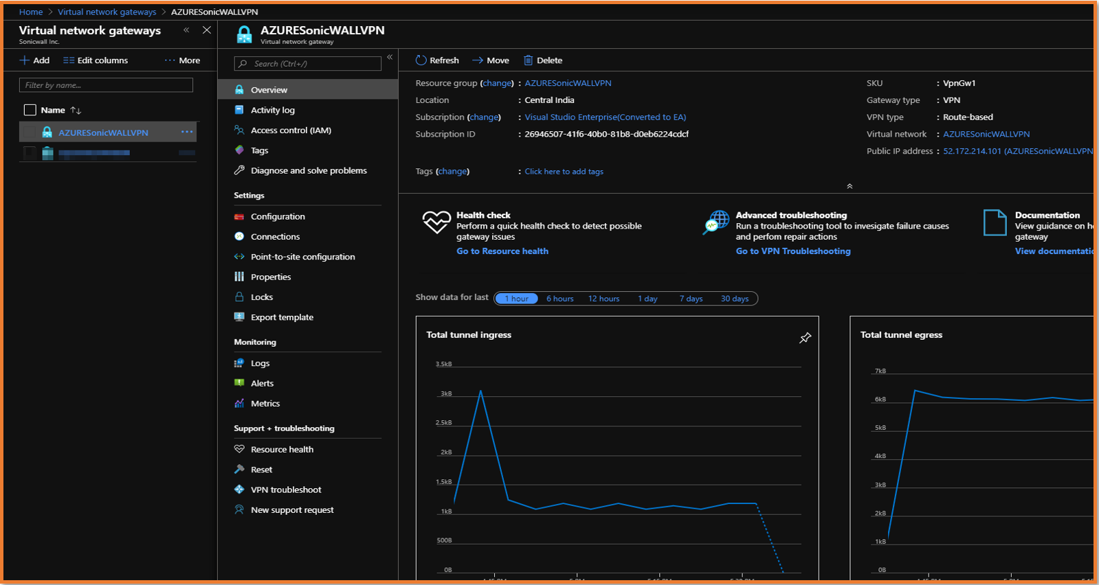
Task: Click the Add plus icon
Action: point(25,60)
